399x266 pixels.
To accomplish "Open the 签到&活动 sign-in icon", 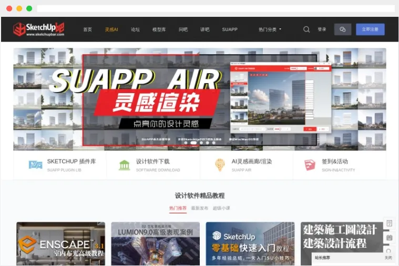I will [310, 165].
